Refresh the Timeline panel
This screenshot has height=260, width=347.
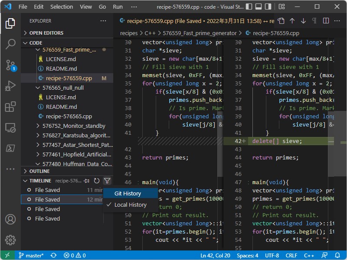pyautogui.click(x=97, y=181)
